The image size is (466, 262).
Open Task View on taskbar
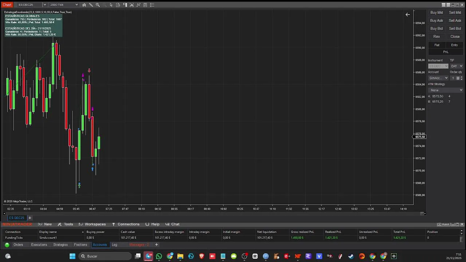pyautogui.click(x=138, y=256)
